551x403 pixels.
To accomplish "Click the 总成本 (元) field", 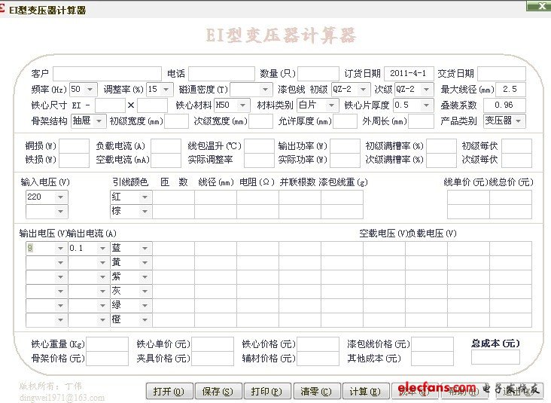I will (495, 357).
